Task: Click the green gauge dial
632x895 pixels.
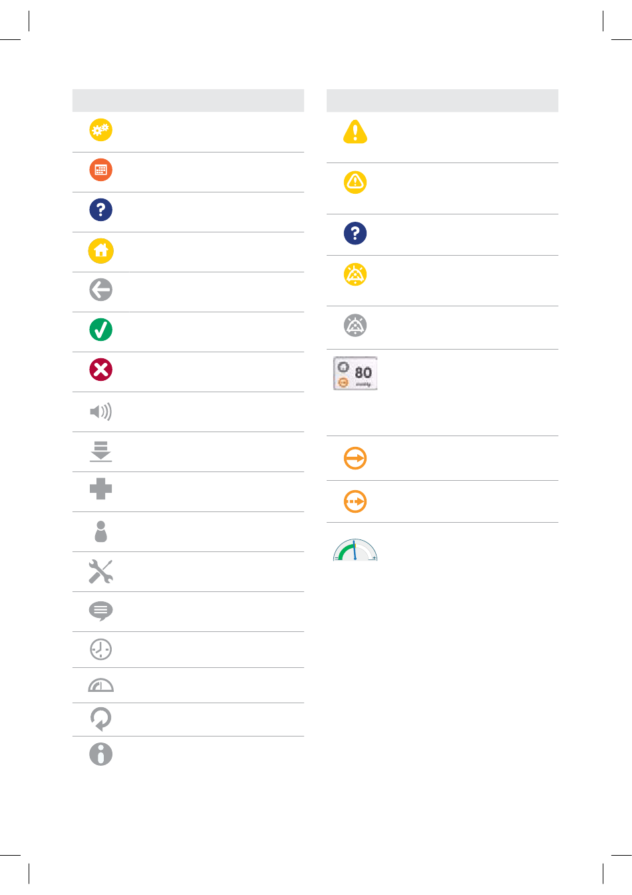Action: point(355,550)
